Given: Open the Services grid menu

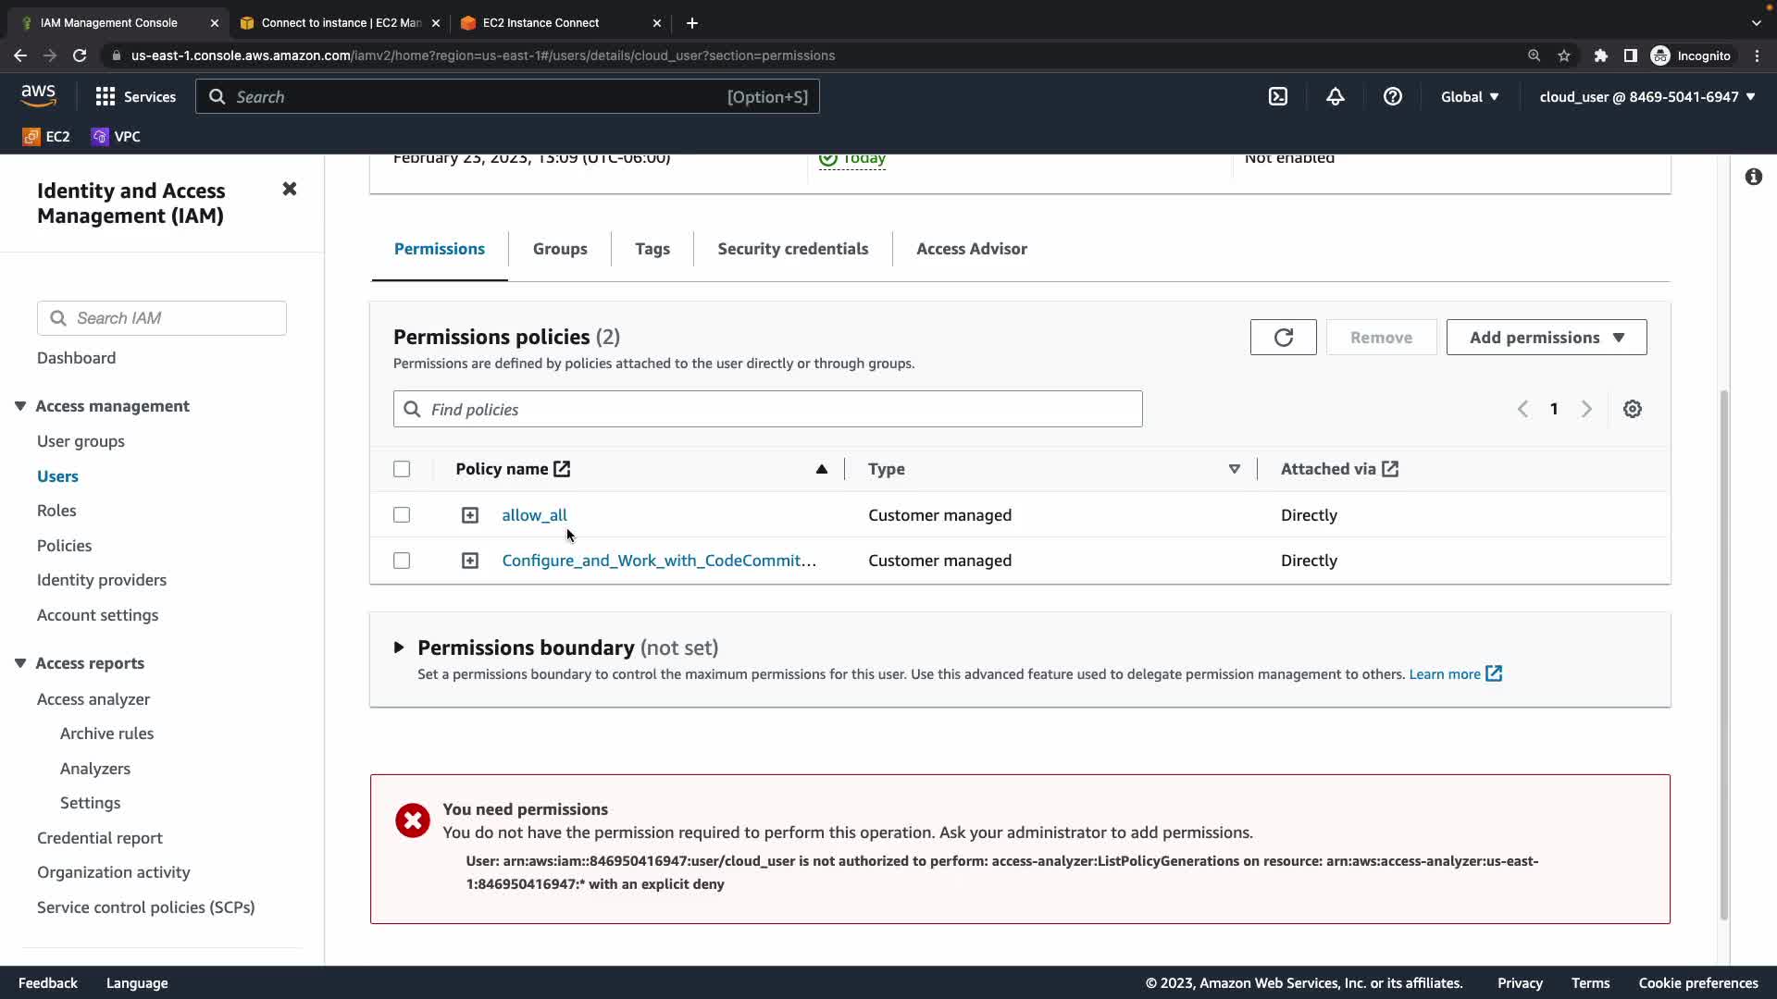Looking at the screenshot, I should [x=135, y=96].
